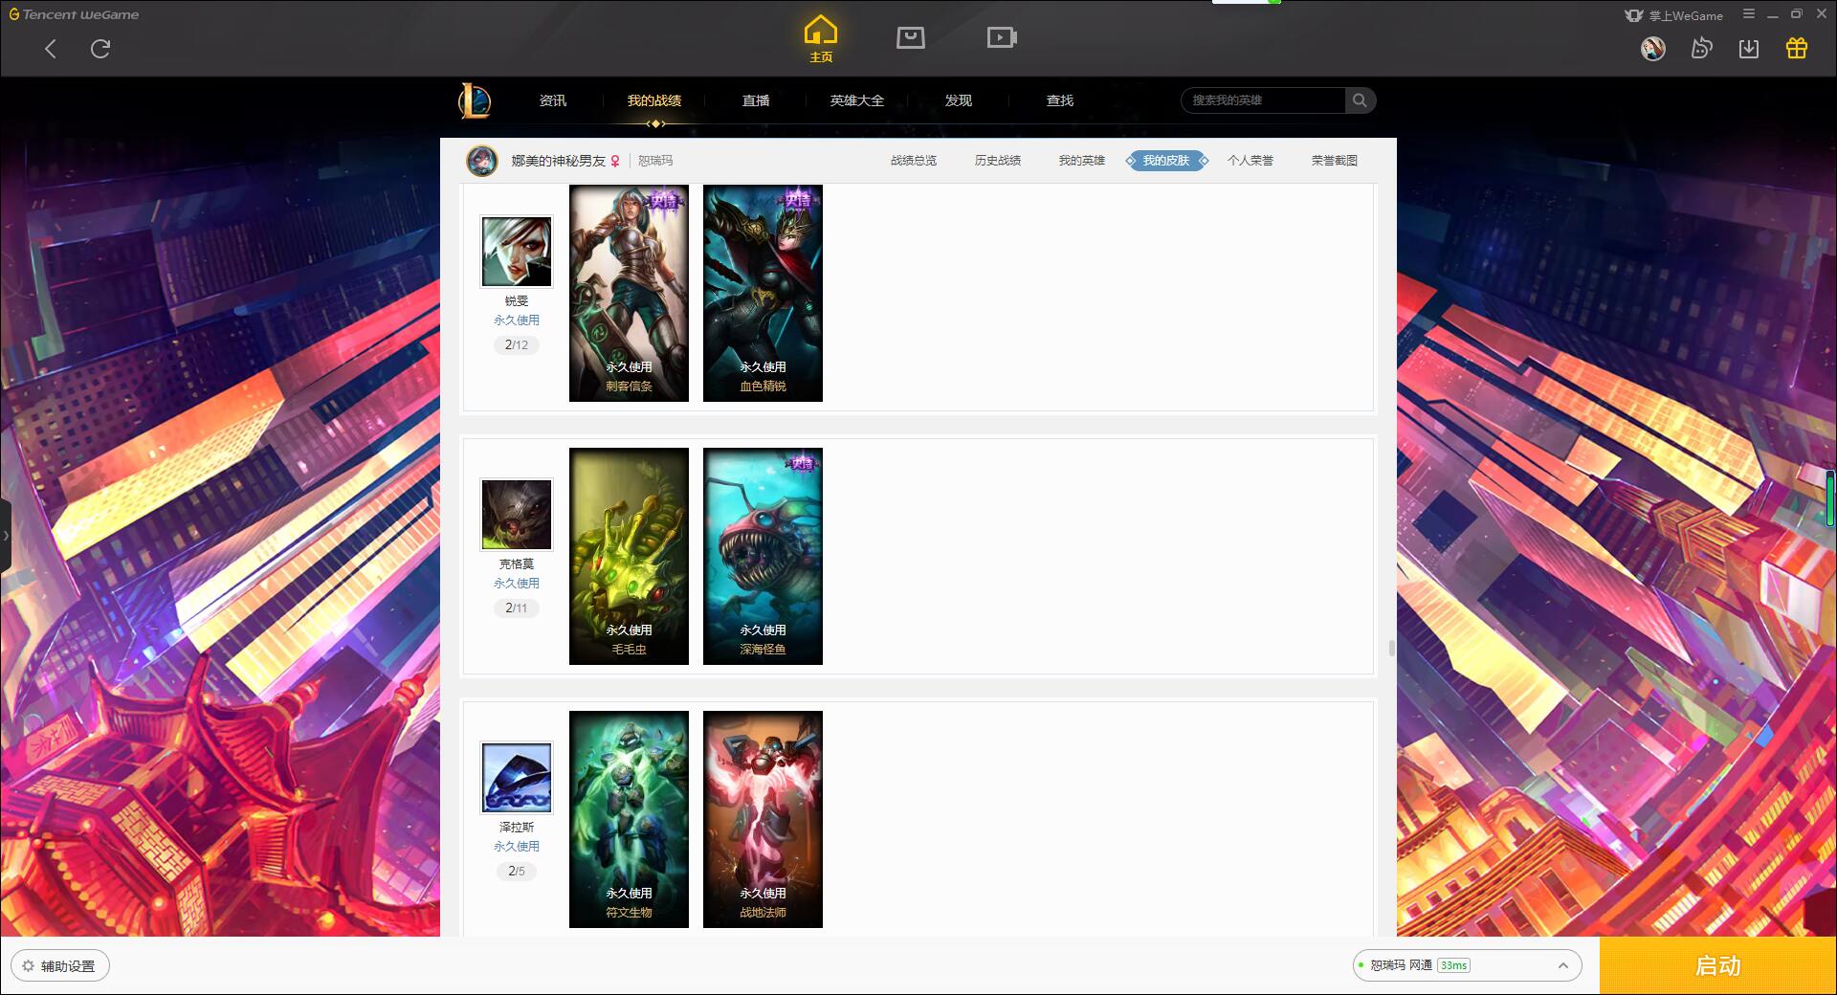This screenshot has height=995, width=1837.
Task: Click the League of Legends logo
Action: (475, 100)
